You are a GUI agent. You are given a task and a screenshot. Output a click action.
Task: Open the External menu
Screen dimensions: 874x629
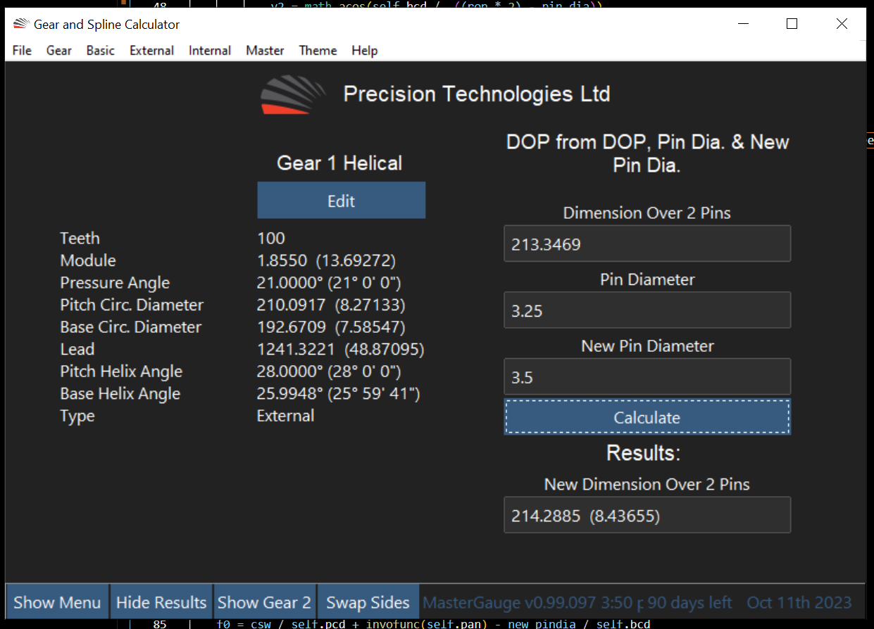pyautogui.click(x=151, y=50)
